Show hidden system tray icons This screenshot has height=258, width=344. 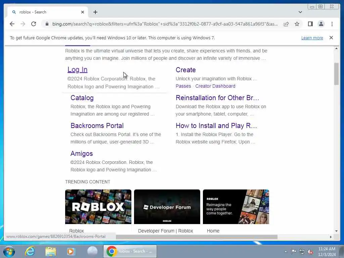286,252
